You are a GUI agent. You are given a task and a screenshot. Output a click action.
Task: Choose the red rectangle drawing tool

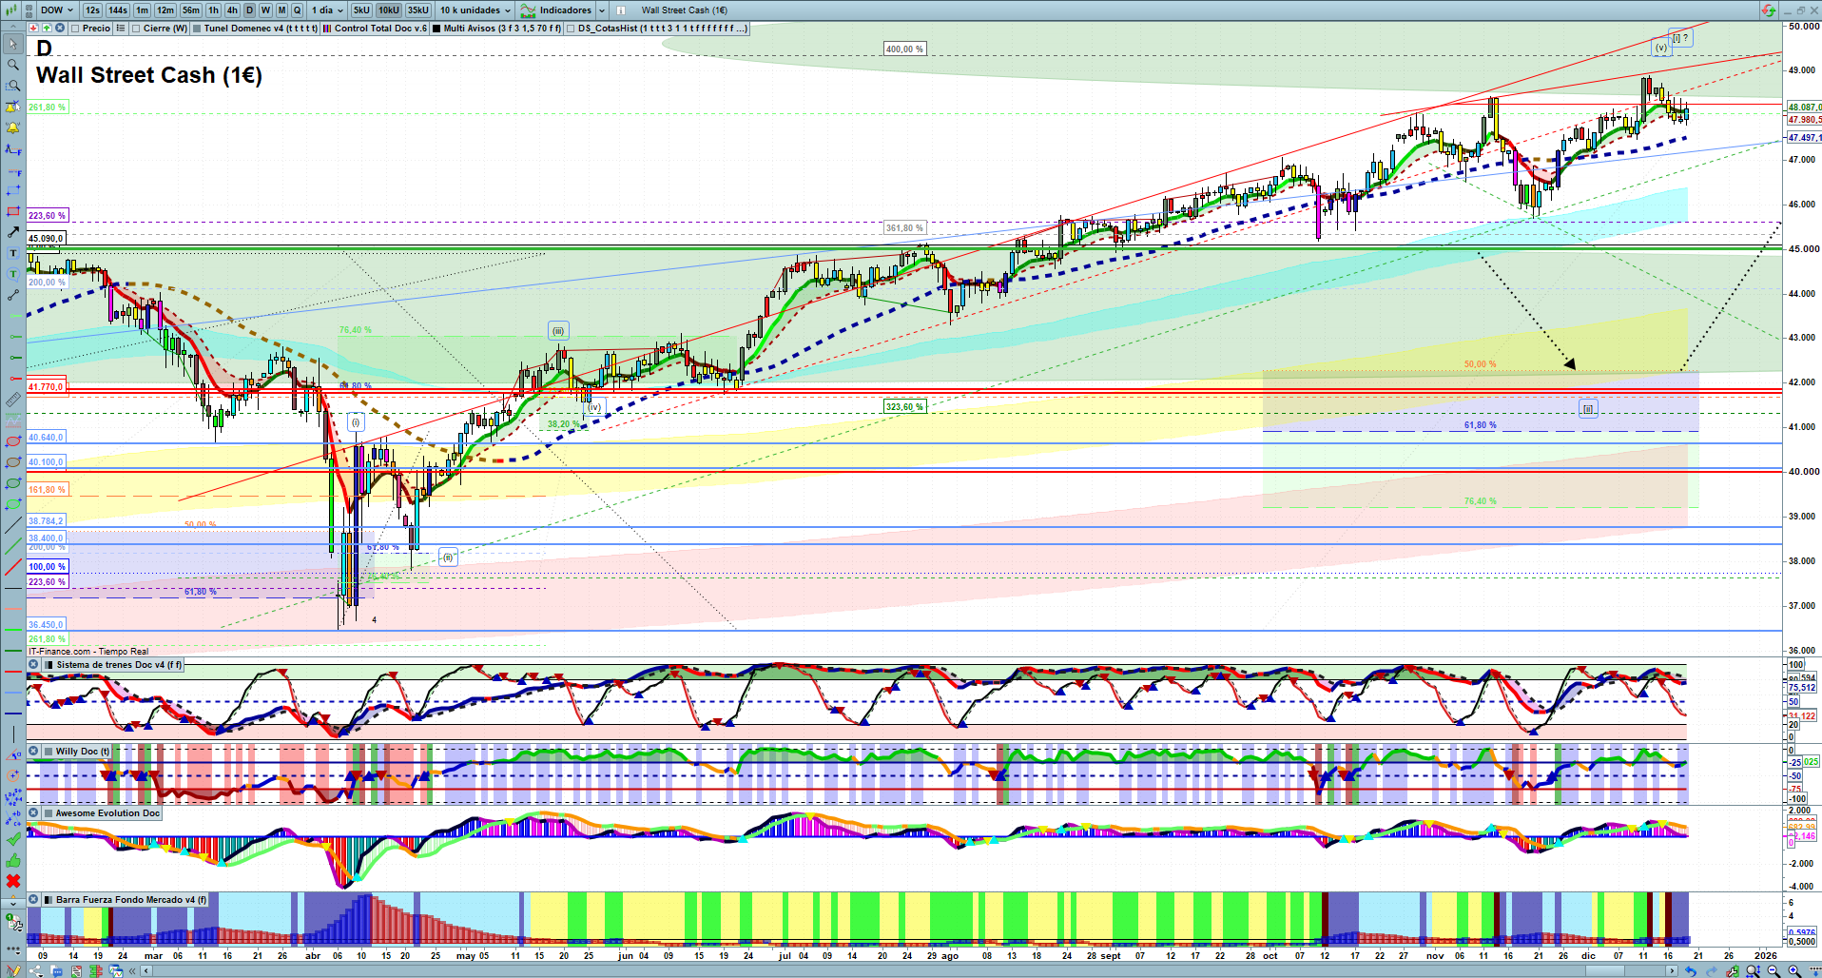click(x=13, y=211)
